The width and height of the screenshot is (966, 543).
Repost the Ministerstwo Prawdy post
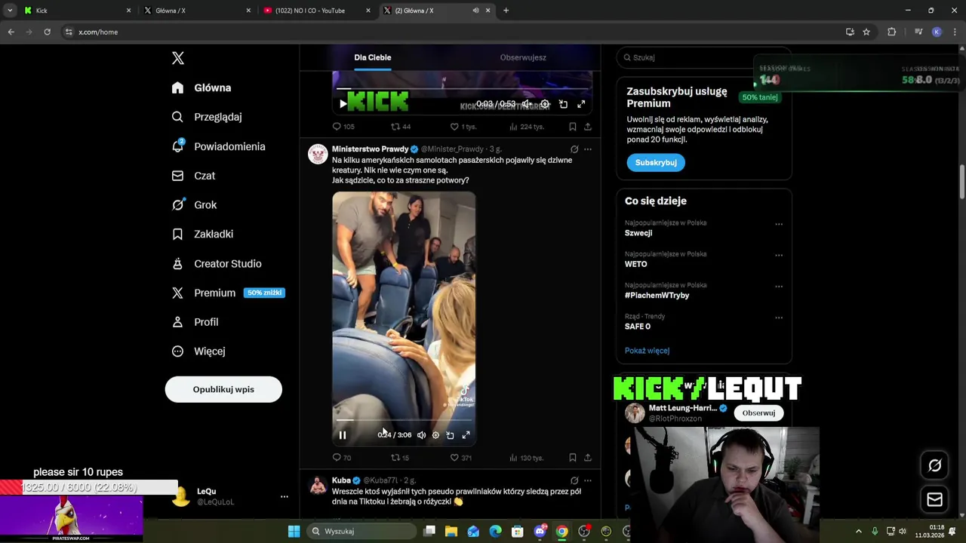click(x=400, y=458)
